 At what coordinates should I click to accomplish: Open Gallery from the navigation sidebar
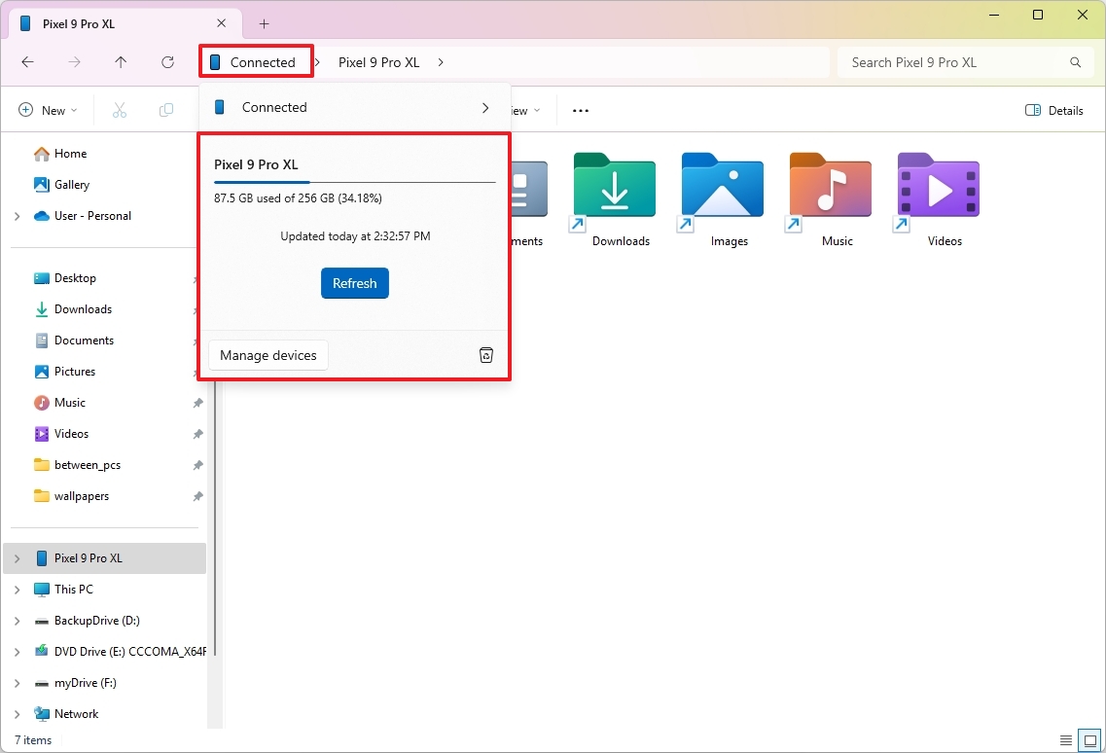pyautogui.click(x=70, y=184)
